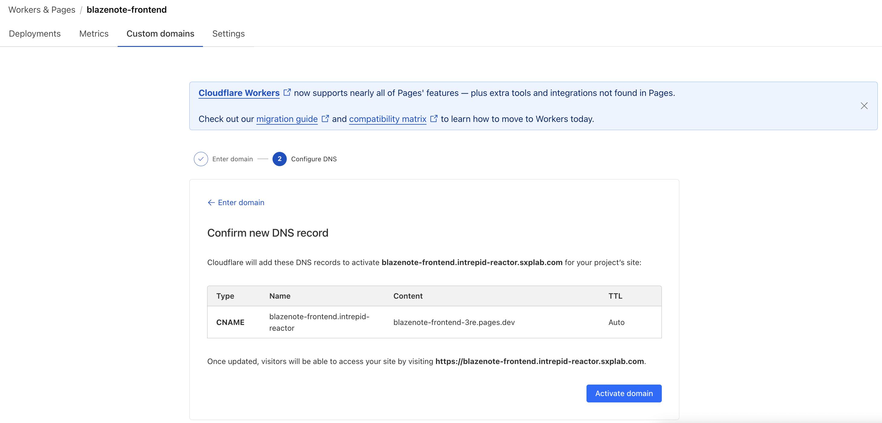882x423 pixels.
Task: Click external link icon after Cloudflare Workers
Action: pos(287,93)
